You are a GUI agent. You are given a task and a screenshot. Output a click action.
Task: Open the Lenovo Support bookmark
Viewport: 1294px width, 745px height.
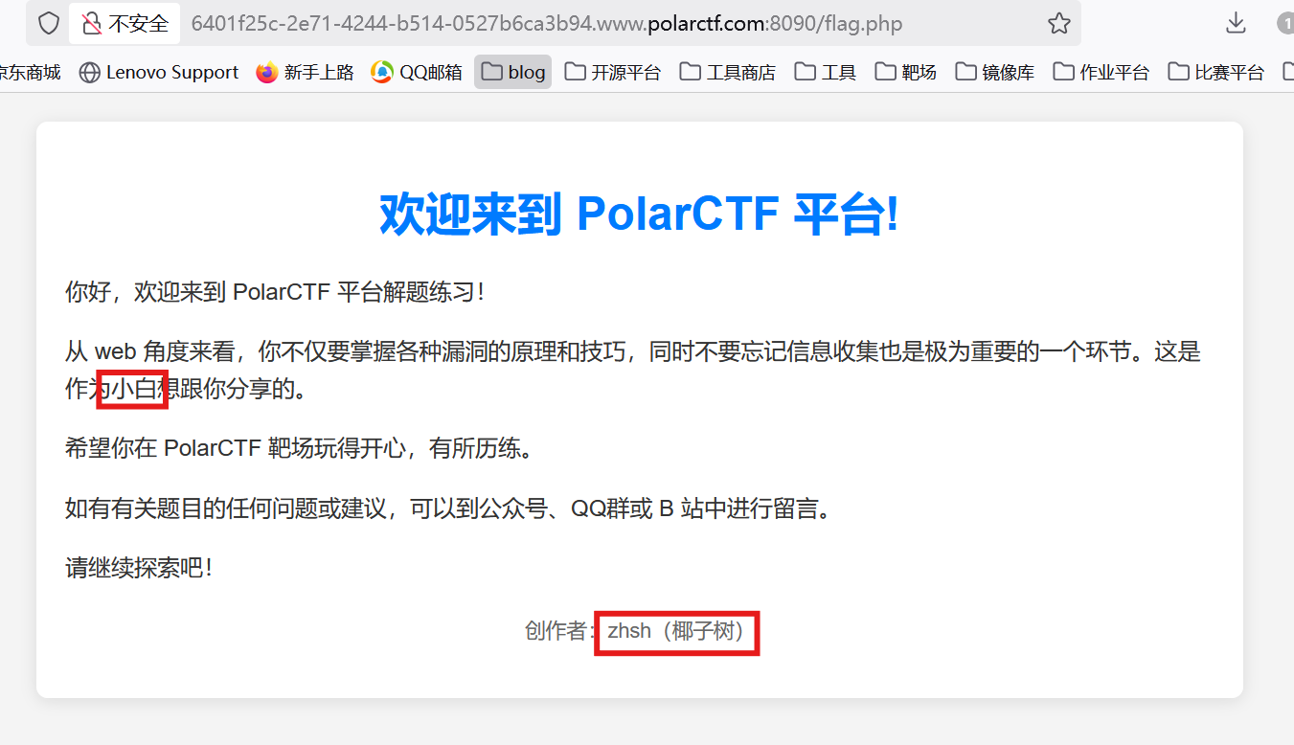(x=159, y=72)
